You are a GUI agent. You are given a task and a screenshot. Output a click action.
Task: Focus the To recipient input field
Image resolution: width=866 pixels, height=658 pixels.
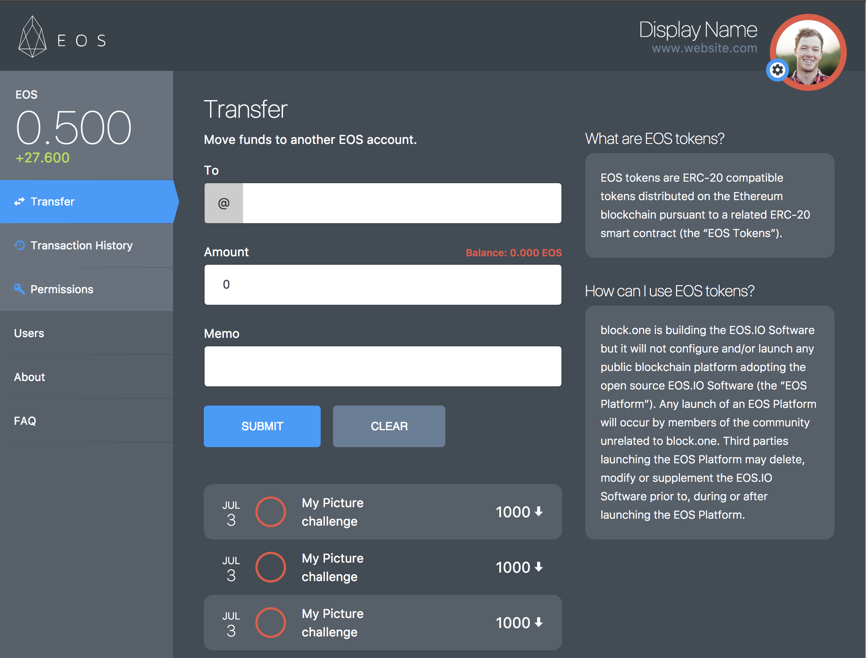401,203
